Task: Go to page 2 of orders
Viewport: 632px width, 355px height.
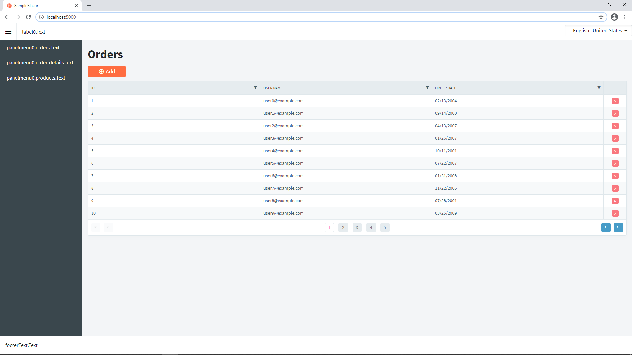Action: click(343, 227)
